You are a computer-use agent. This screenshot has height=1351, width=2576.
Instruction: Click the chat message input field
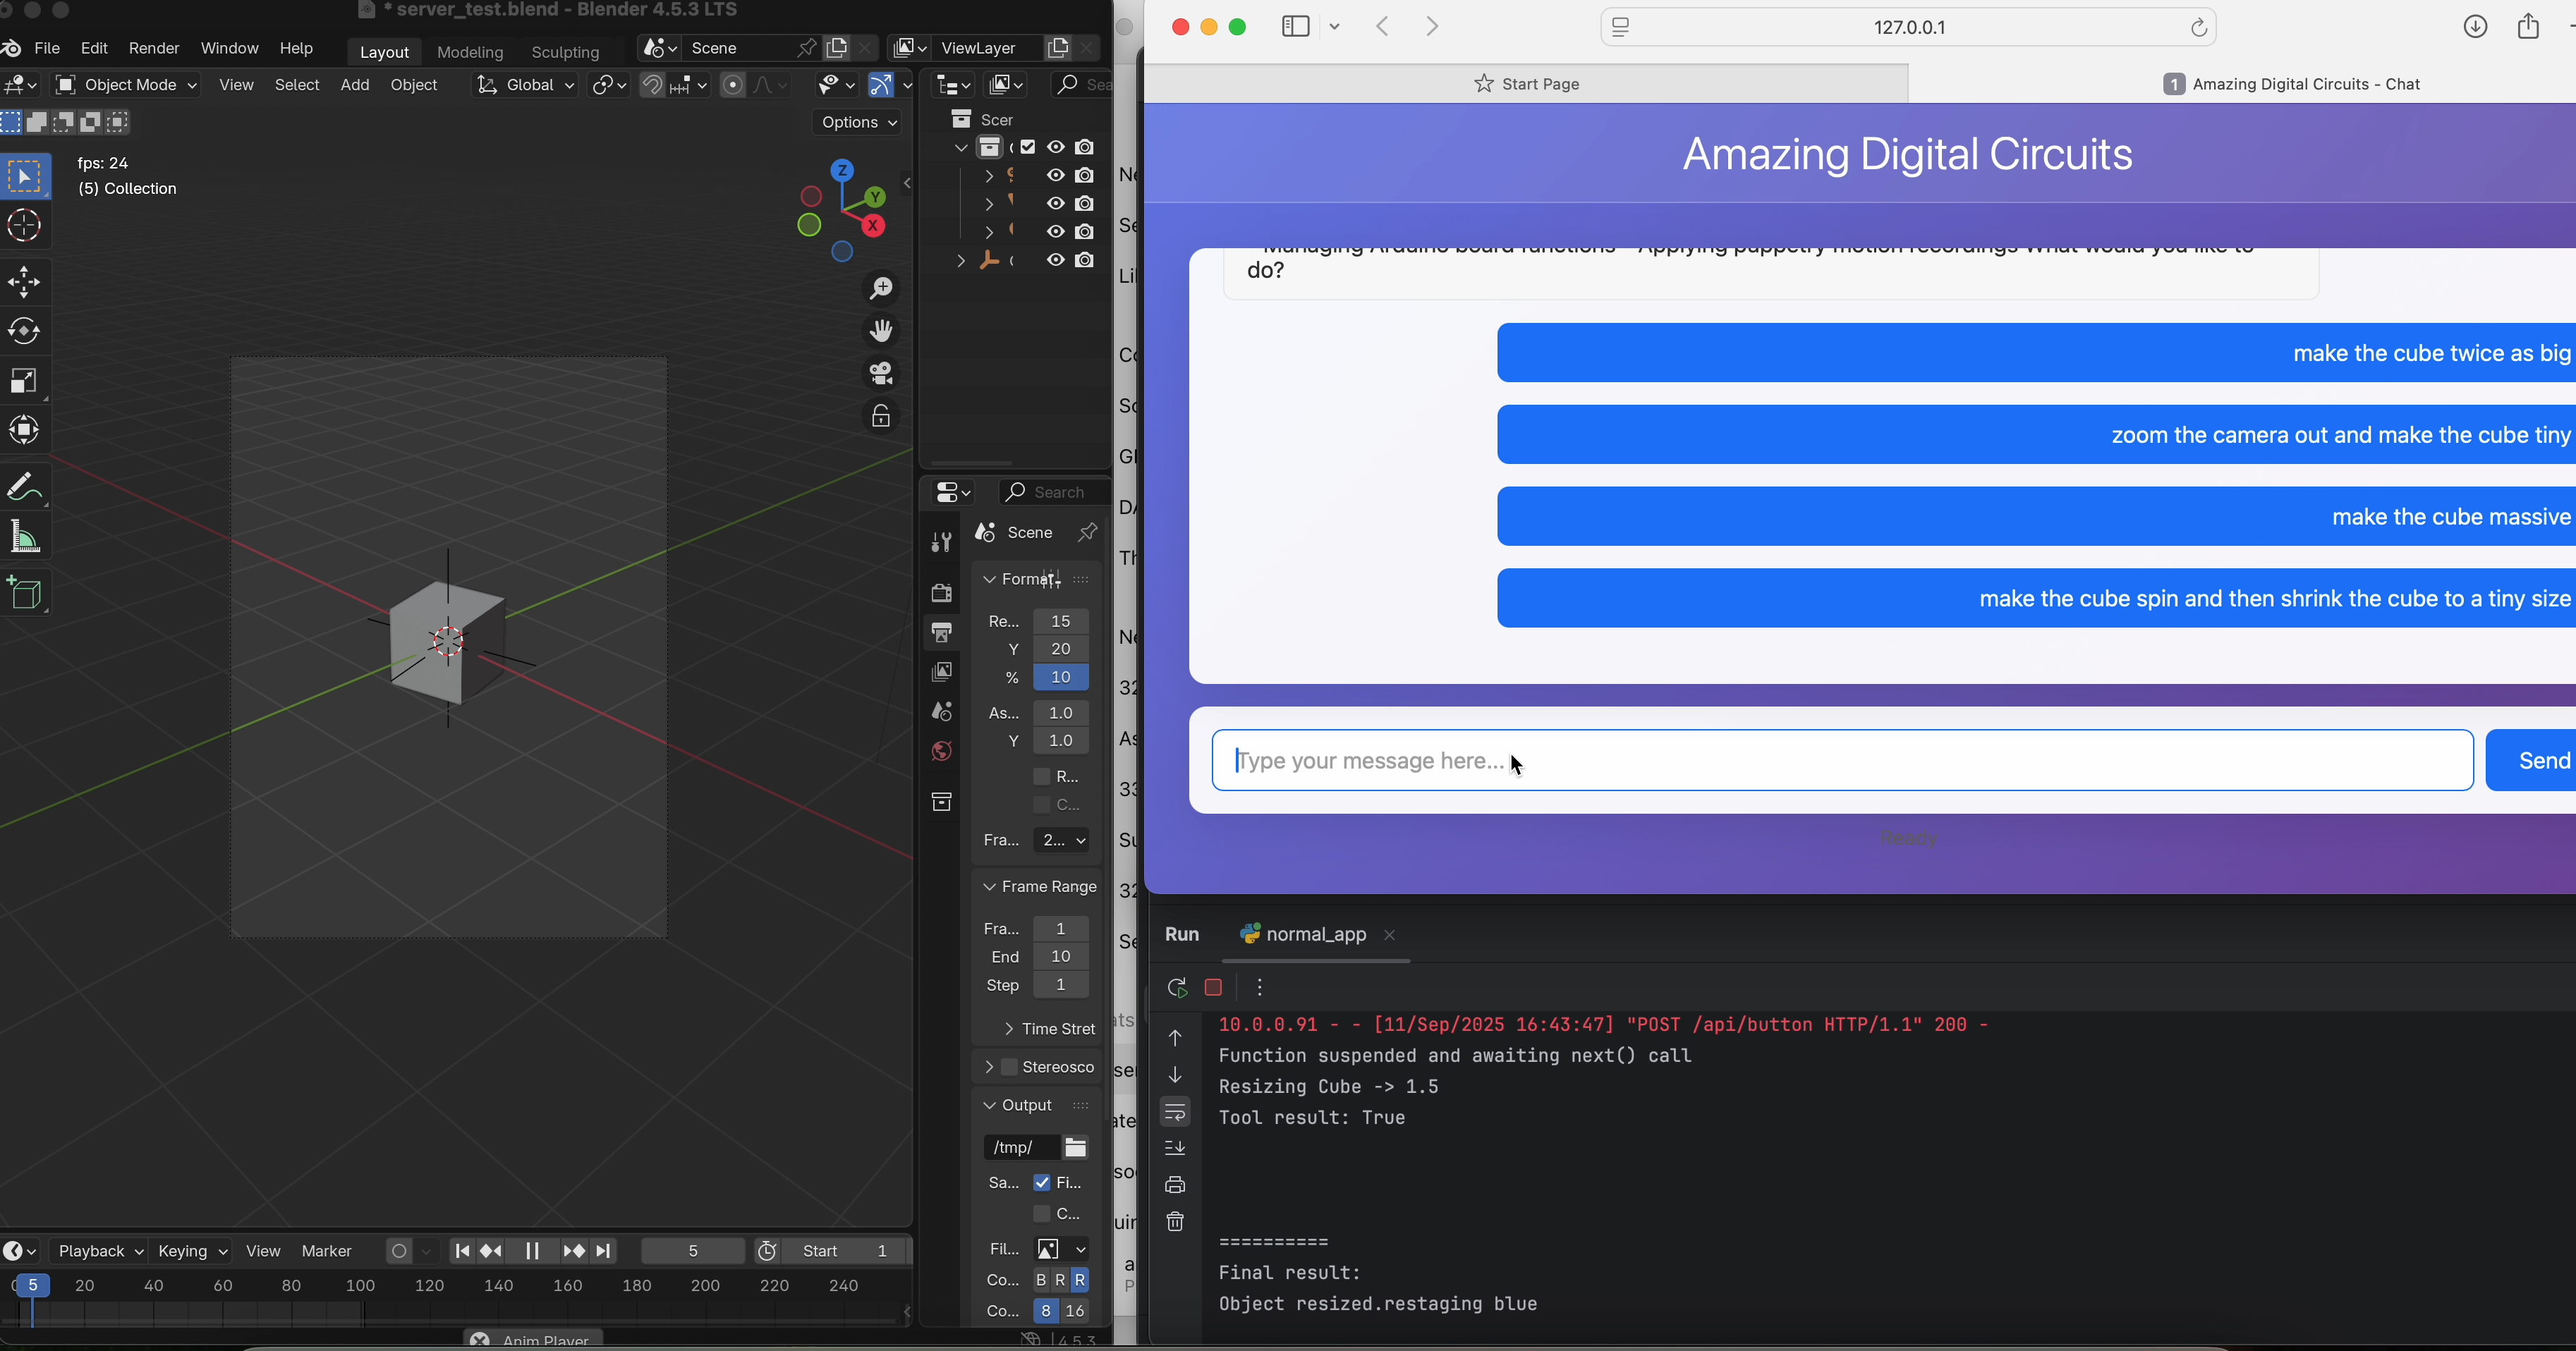pos(1841,761)
